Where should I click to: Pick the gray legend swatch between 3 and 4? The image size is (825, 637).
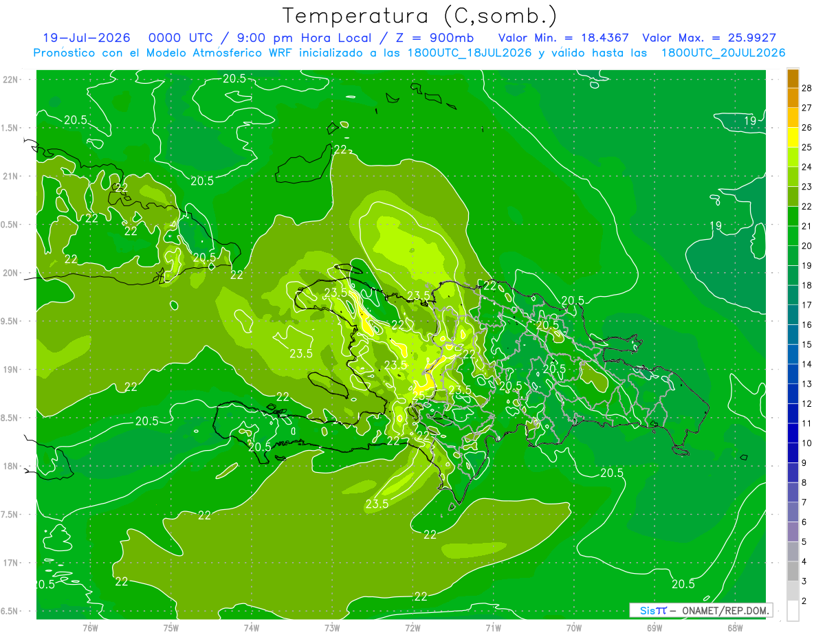(793, 571)
